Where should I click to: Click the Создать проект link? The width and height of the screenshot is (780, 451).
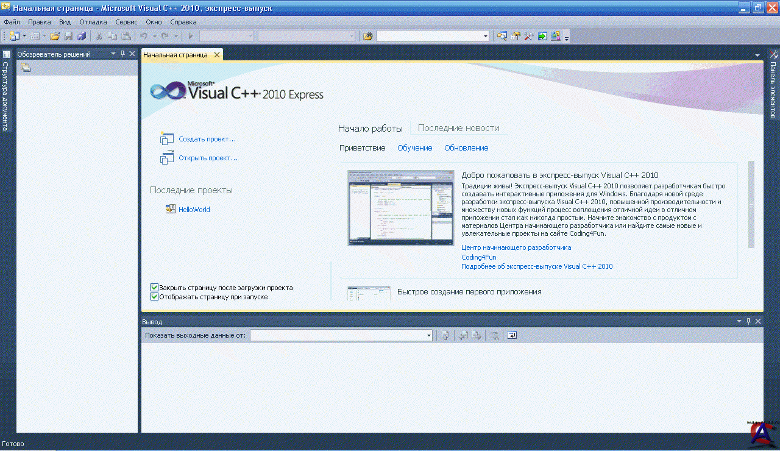coord(207,139)
